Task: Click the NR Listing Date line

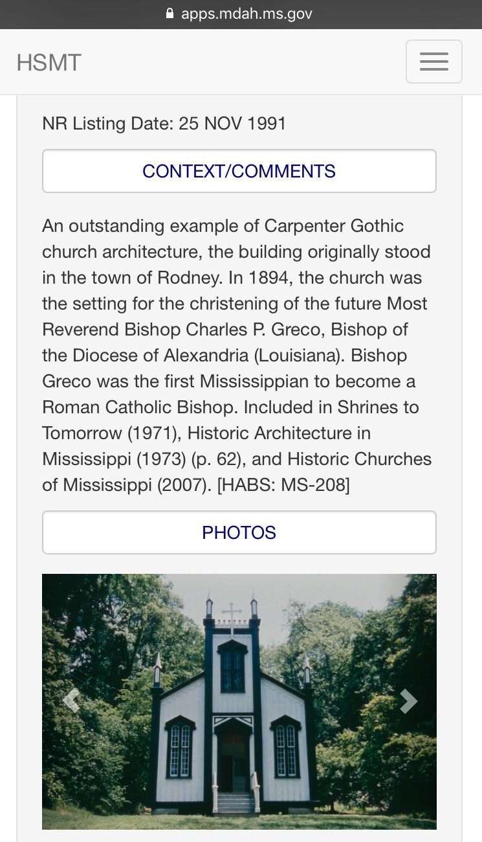Action: pyautogui.click(x=164, y=123)
